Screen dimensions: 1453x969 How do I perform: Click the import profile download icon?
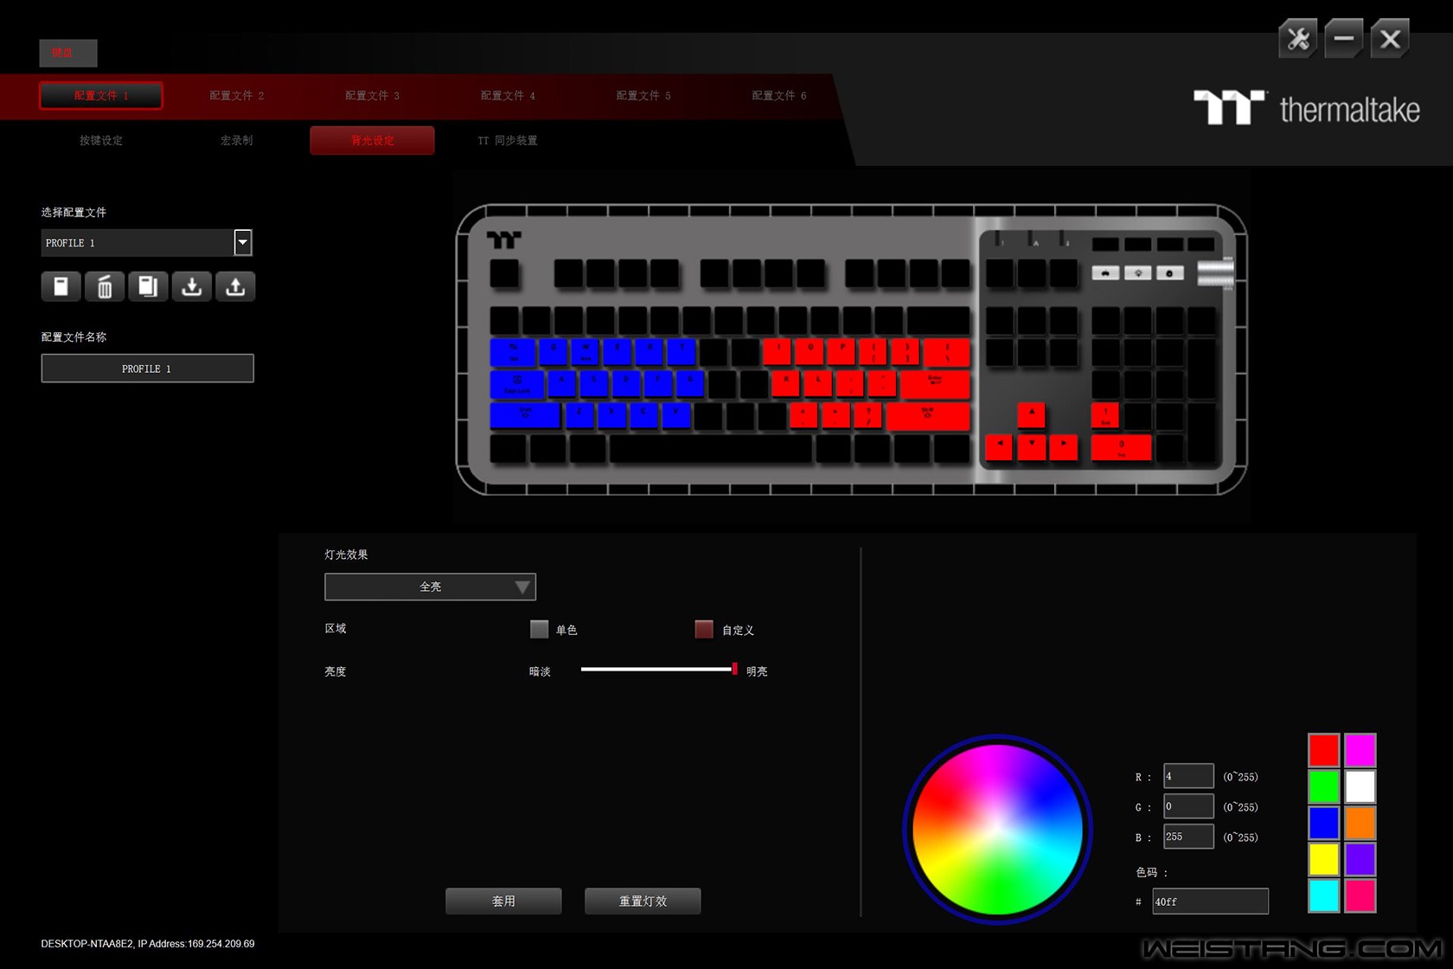(x=192, y=286)
